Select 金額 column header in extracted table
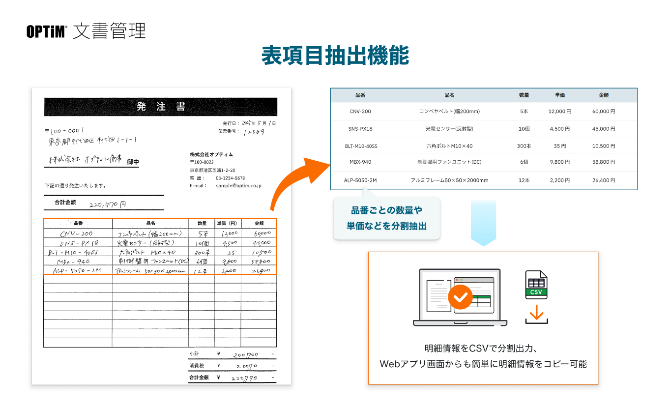 tap(603, 95)
